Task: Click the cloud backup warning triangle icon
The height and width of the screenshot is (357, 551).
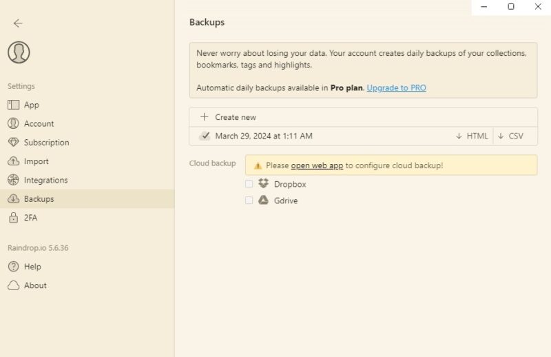Action: (258, 165)
